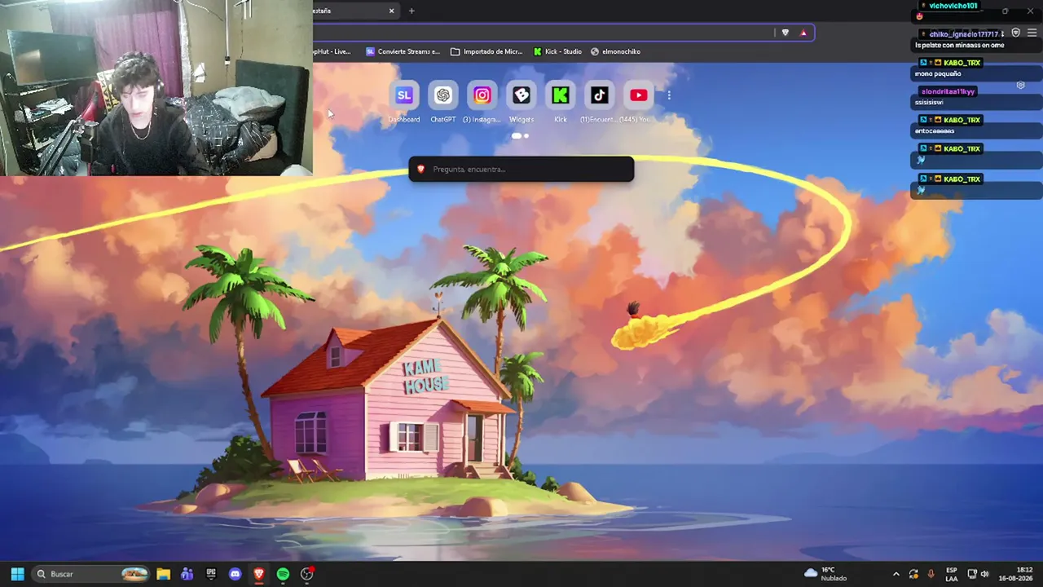The image size is (1043, 587).
Task: Open the OBS Studio taskbar icon
Action: (307, 574)
